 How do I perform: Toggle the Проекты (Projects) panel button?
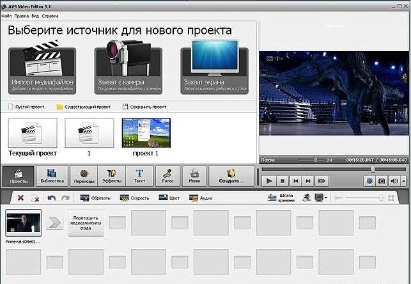point(18,175)
